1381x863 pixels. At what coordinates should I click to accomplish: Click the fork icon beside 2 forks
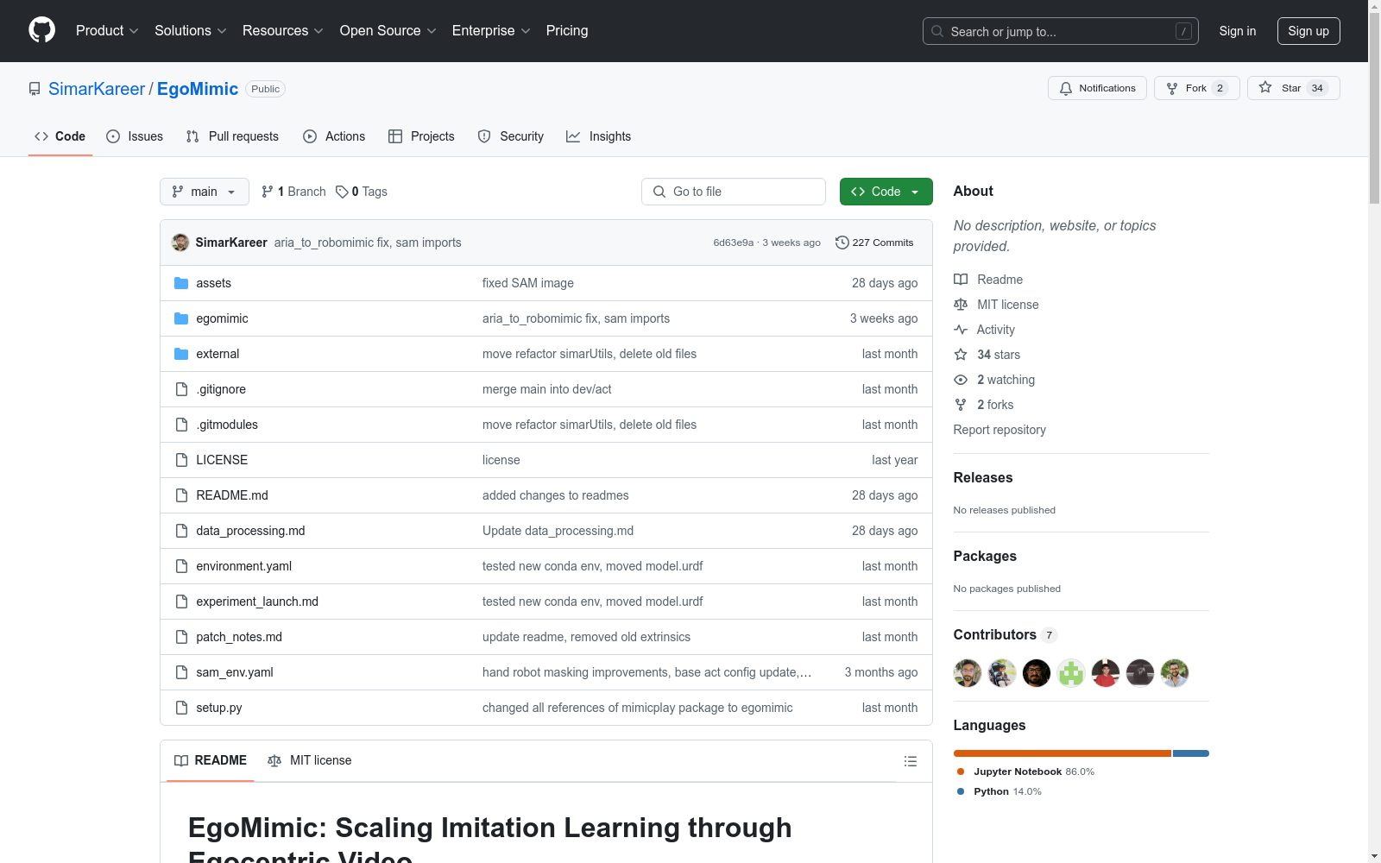961,405
